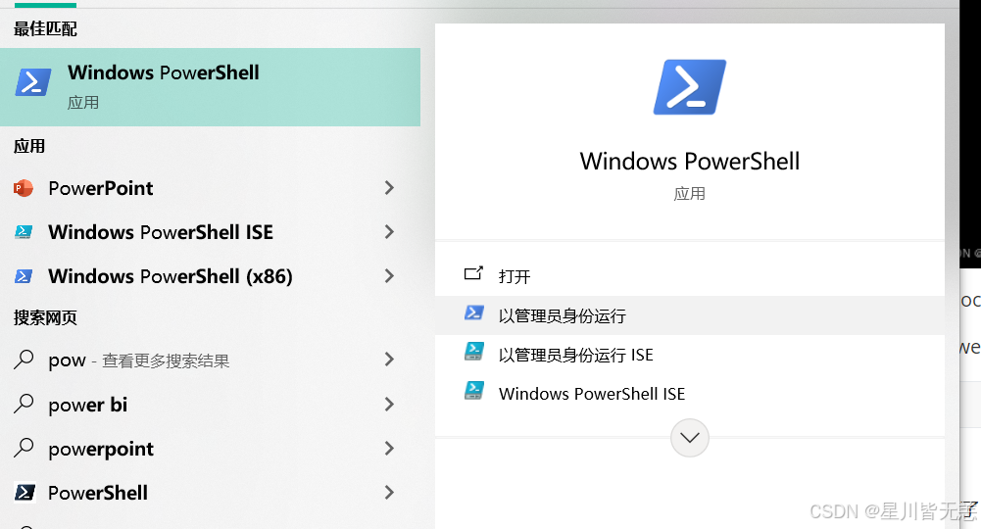Screen dimensions: 981x529
Task: Click the Windows PowerShell (x86) list icon
Action: (24, 275)
